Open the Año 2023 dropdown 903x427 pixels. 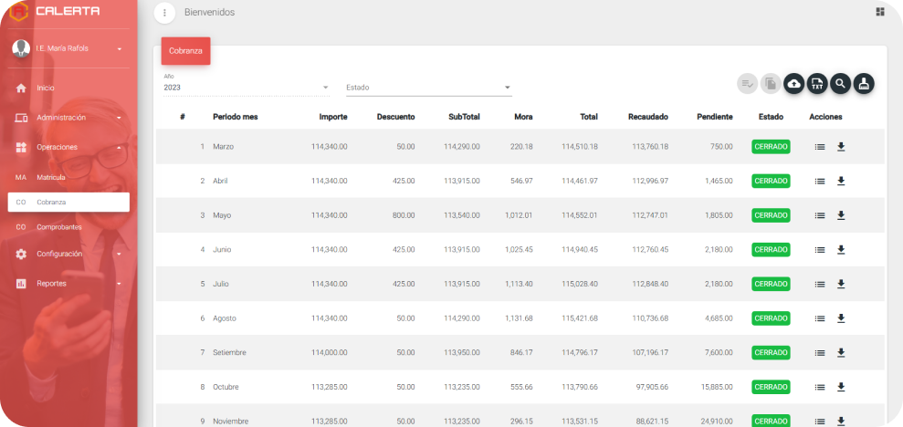247,88
